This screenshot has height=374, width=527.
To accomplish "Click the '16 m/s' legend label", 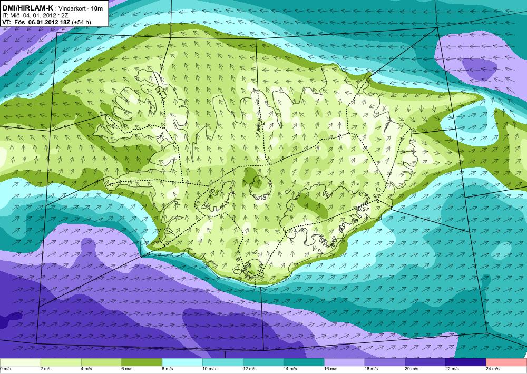I will (x=331, y=369).
